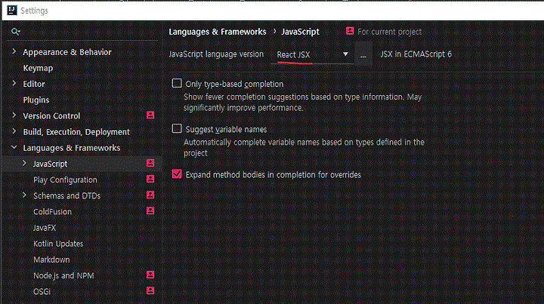
Task: Click project-level icon beside JavaScript row
Action: 150,163
